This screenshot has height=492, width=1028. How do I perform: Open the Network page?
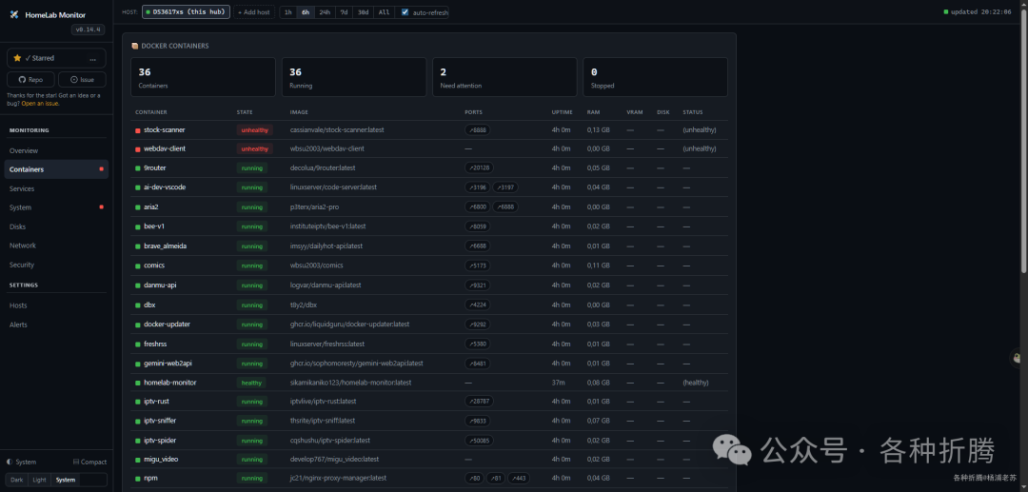tap(56, 246)
